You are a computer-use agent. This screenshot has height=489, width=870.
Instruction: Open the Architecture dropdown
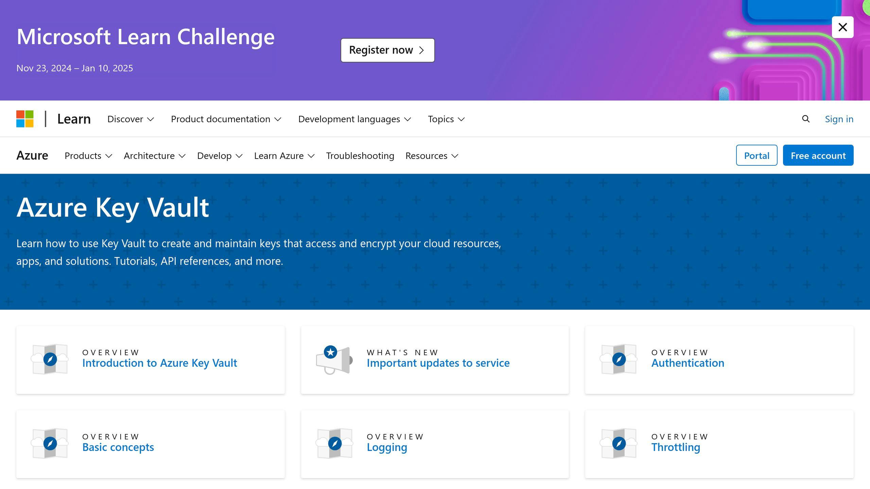click(x=155, y=156)
